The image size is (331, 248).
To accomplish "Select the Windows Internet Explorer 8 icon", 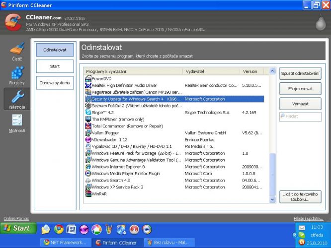I will pos(88,167).
